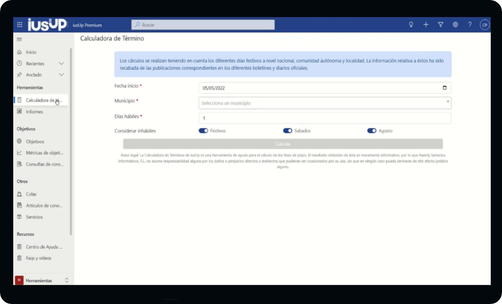Click the Centro de Ayuda icon
This screenshot has width=502, height=304.
[20, 247]
